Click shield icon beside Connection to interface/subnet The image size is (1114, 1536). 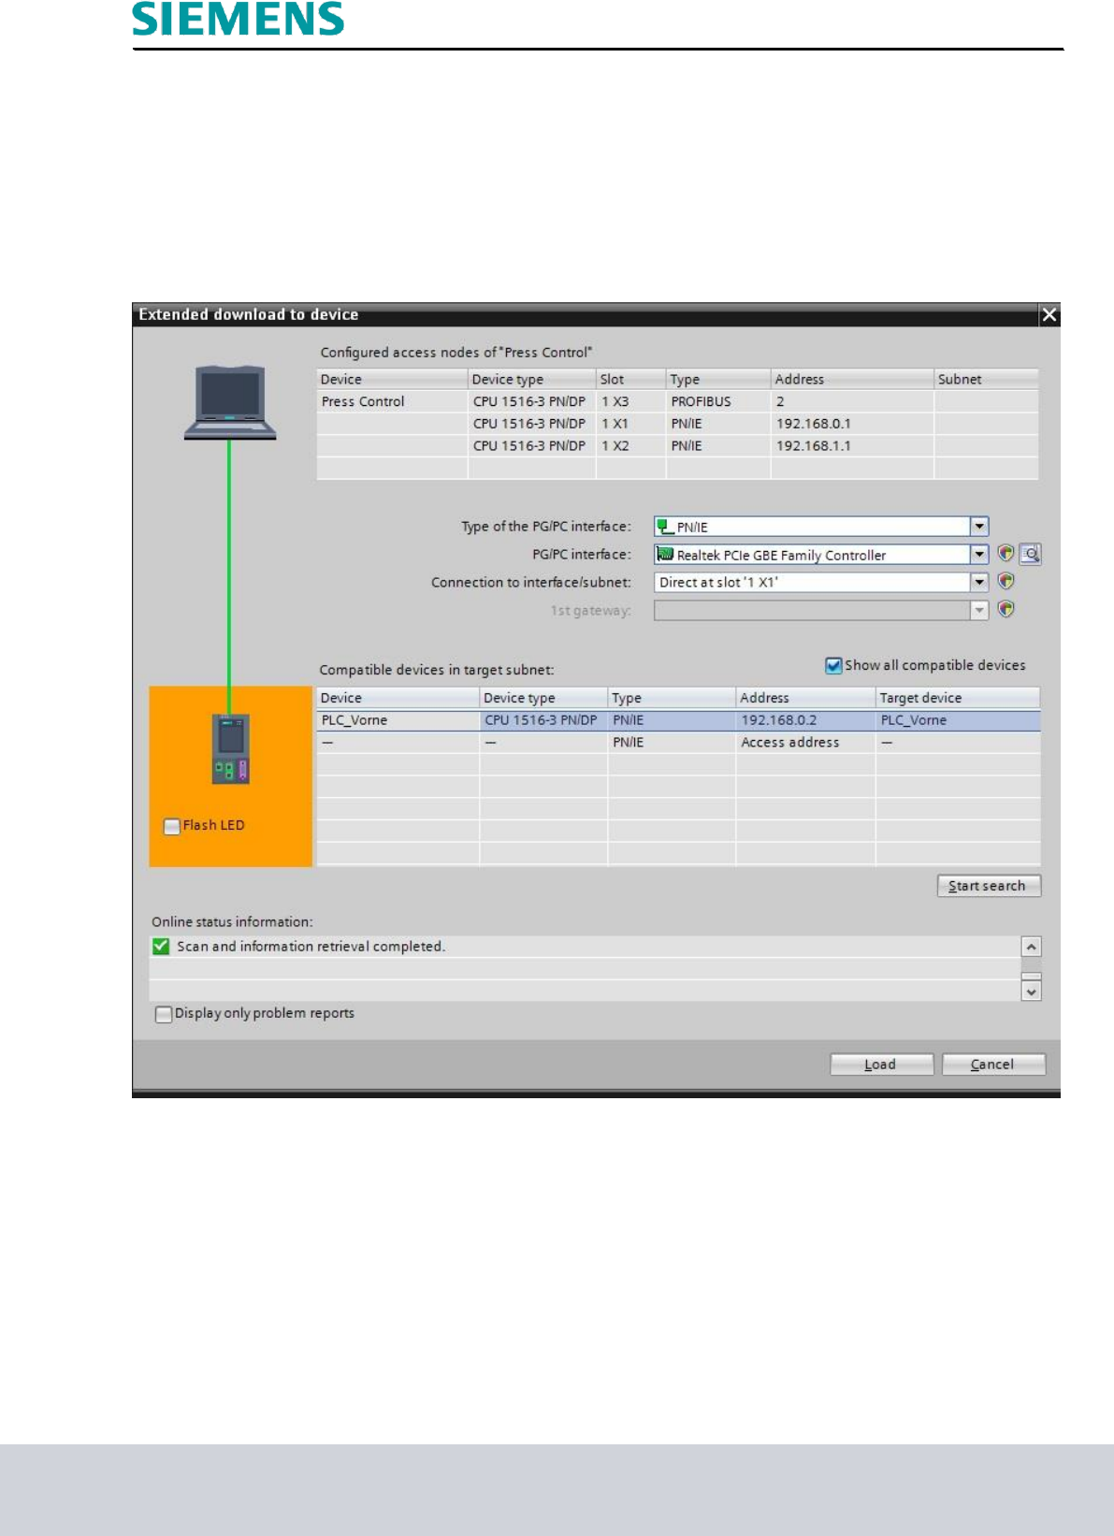1005,582
